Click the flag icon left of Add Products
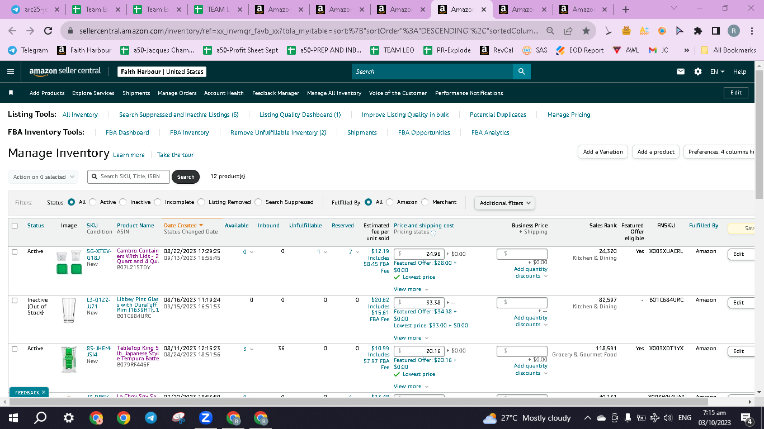 click(x=11, y=93)
